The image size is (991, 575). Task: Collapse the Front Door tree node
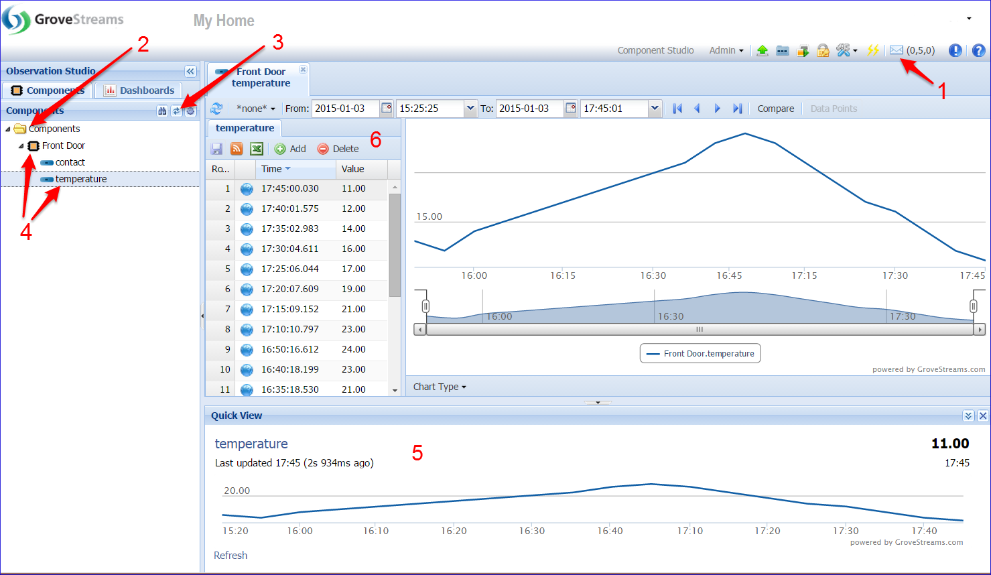[x=21, y=146]
